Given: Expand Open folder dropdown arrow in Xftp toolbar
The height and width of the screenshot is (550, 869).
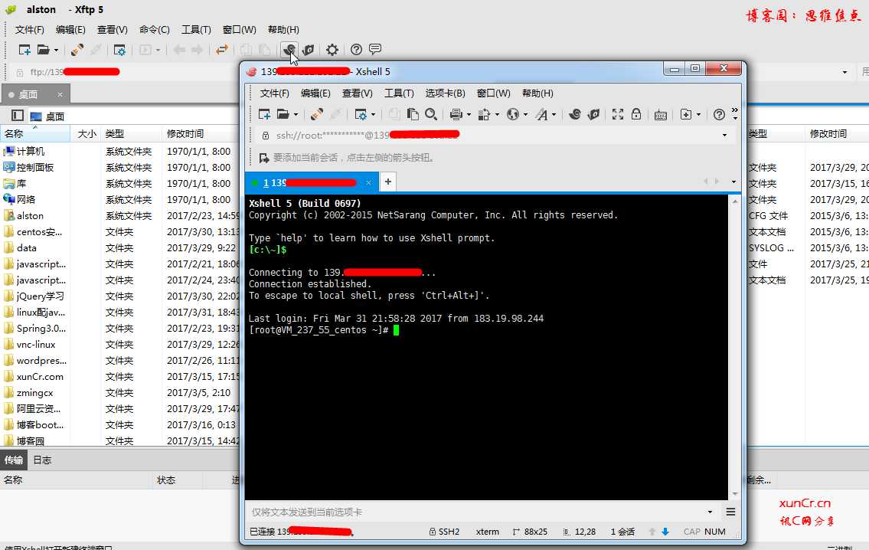Looking at the screenshot, I should [56, 51].
